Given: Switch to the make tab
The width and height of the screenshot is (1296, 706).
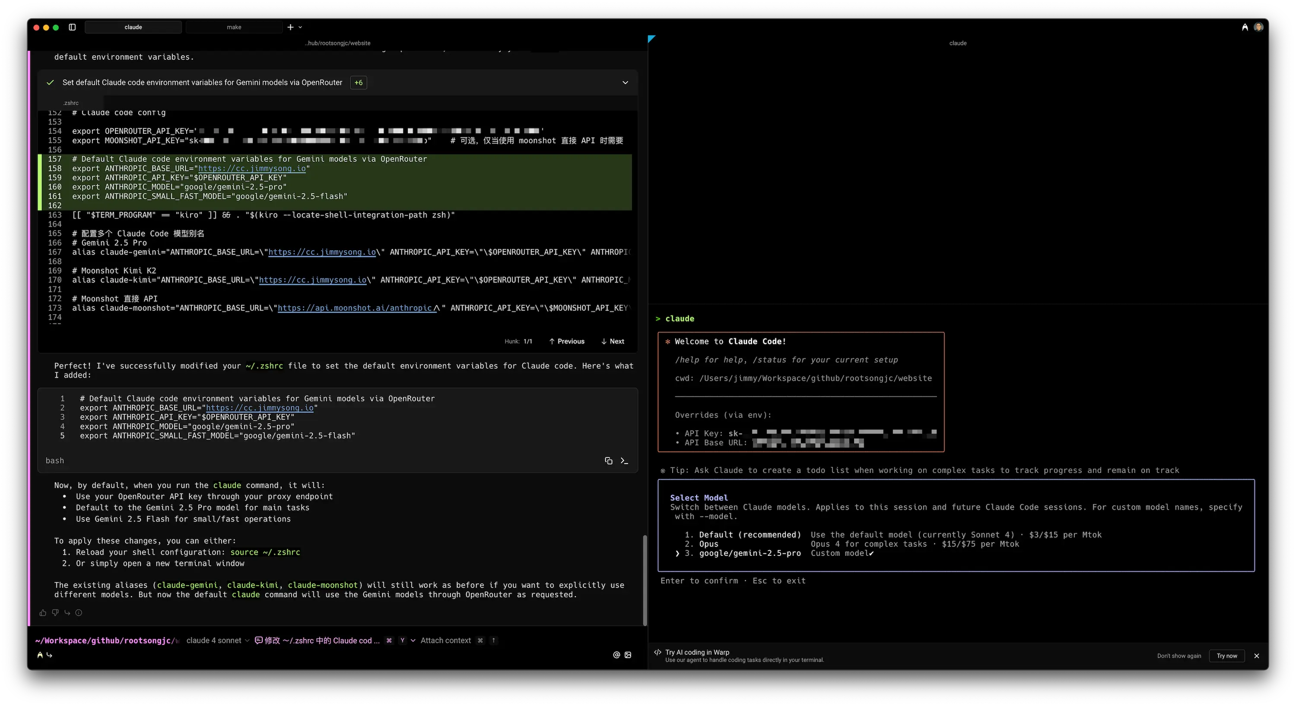Looking at the screenshot, I should click(x=234, y=27).
